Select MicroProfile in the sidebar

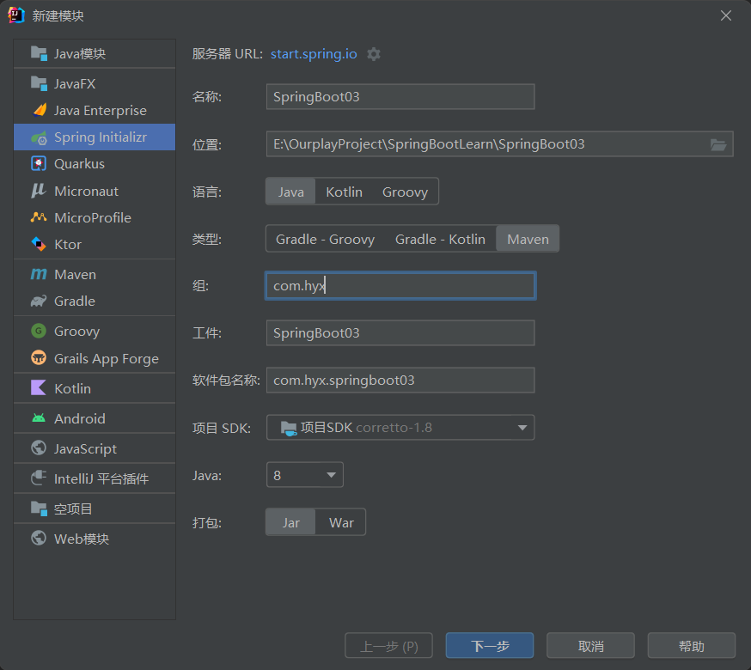tap(95, 217)
